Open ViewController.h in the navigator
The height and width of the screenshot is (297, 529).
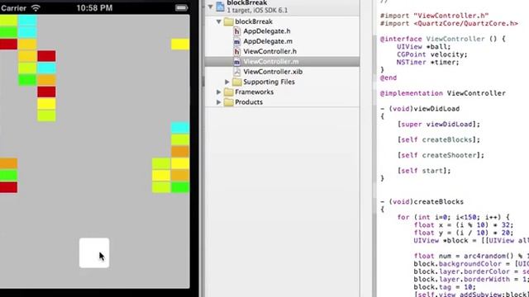(270, 51)
